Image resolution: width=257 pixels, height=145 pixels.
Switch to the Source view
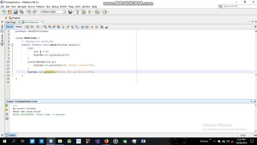click(x=9, y=27)
